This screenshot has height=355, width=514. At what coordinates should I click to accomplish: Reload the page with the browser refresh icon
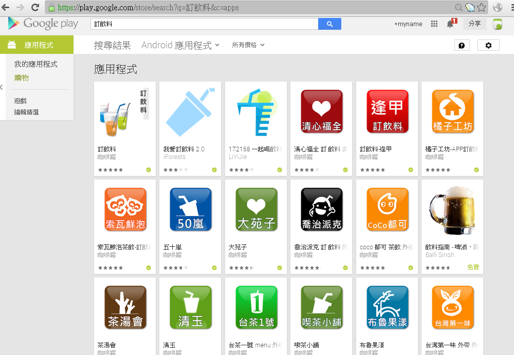(35, 8)
